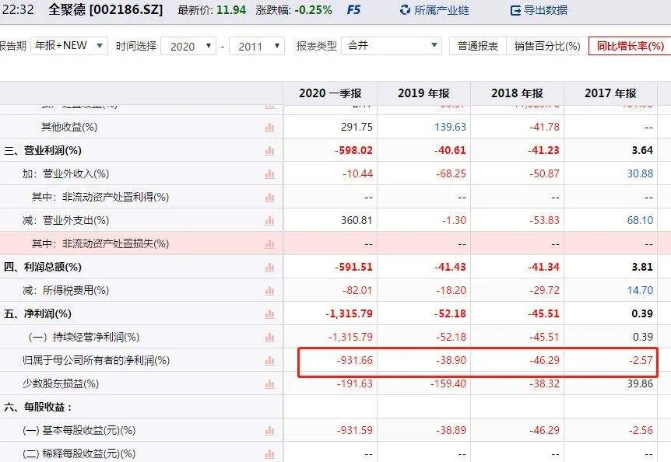Open the 全聚德 [002186.SZ] stock link
Viewport: 671px width, 462px height.
click(x=93, y=10)
